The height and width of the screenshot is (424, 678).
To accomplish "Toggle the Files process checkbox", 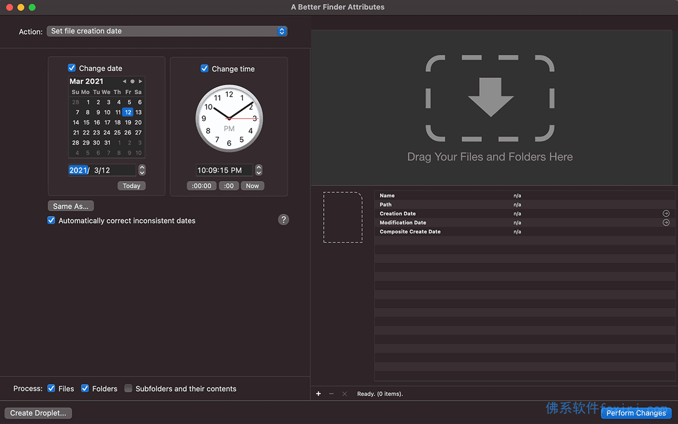I will [x=51, y=388].
